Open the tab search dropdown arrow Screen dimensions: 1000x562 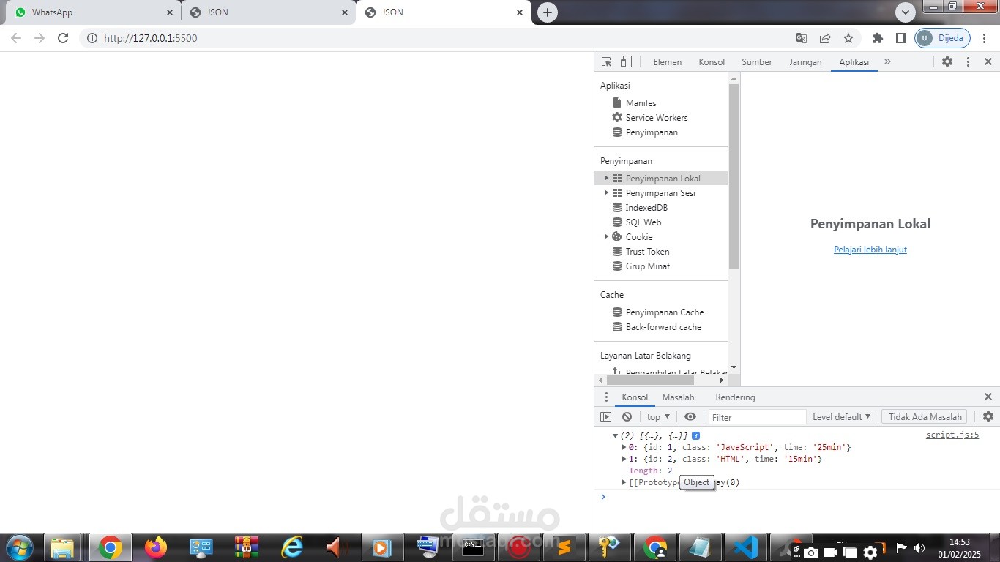906,12
